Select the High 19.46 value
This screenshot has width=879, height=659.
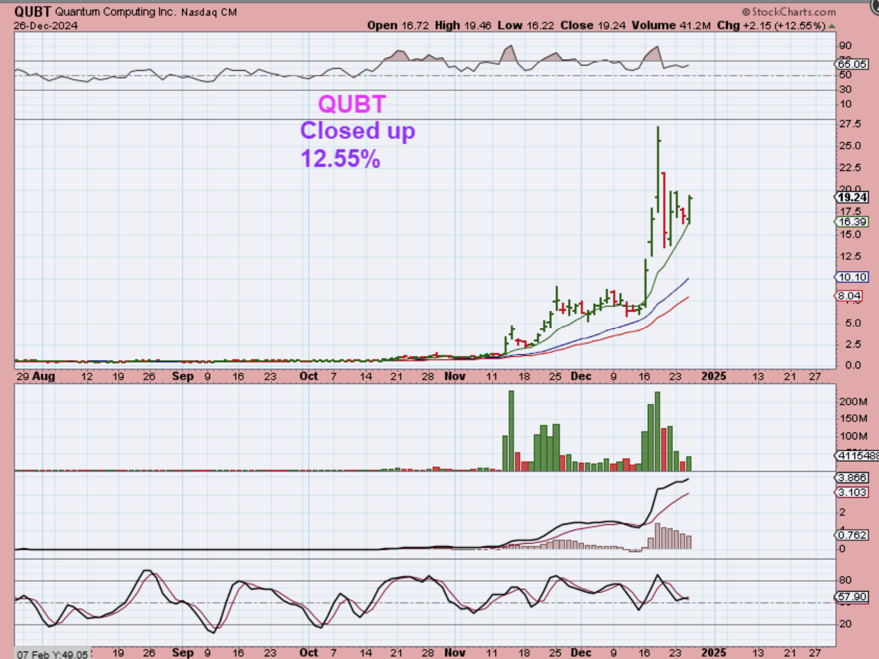(462, 26)
